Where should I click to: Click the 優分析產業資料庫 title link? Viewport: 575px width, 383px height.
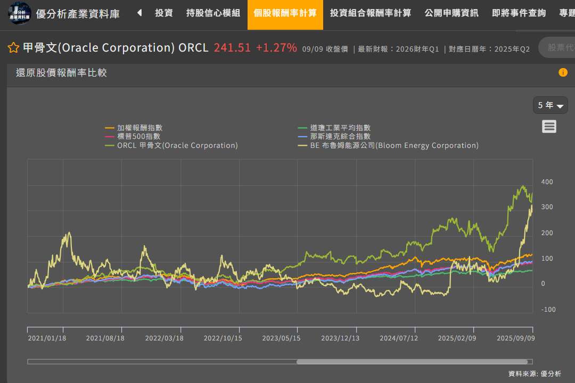[x=78, y=14]
